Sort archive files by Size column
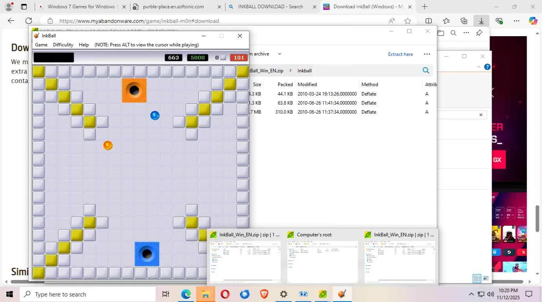The width and height of the screenshot is (542, 302). 257,85
